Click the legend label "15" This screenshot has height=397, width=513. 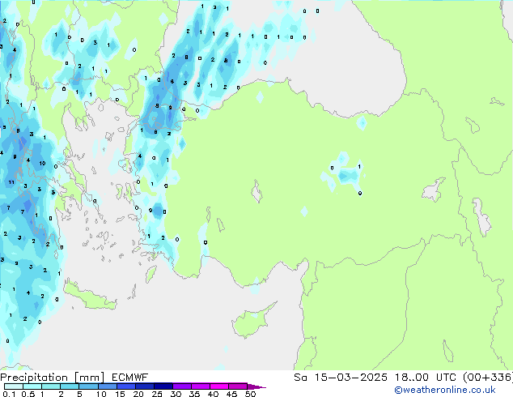click(120, 394)
